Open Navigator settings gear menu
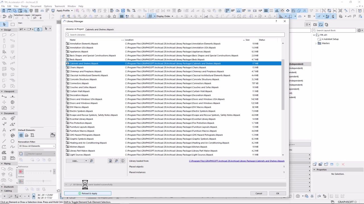The height and width of the screenshot is (204, 364). (359, 30)
